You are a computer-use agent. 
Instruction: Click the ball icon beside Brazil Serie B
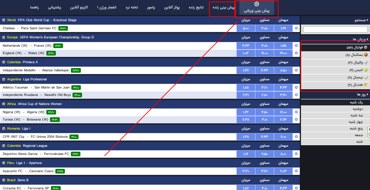pos(4,180)
